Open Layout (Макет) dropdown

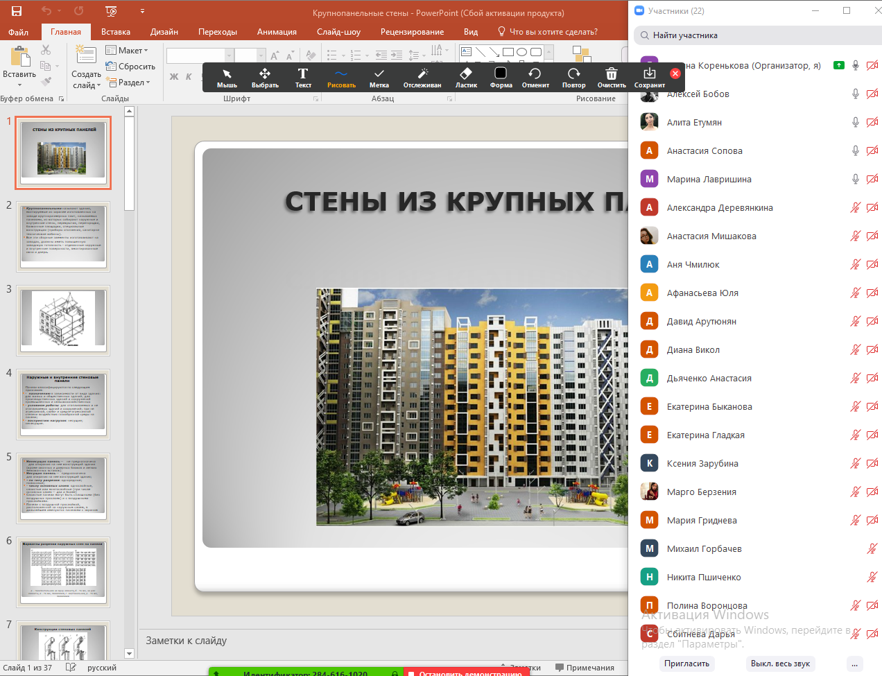pos(128,51)
